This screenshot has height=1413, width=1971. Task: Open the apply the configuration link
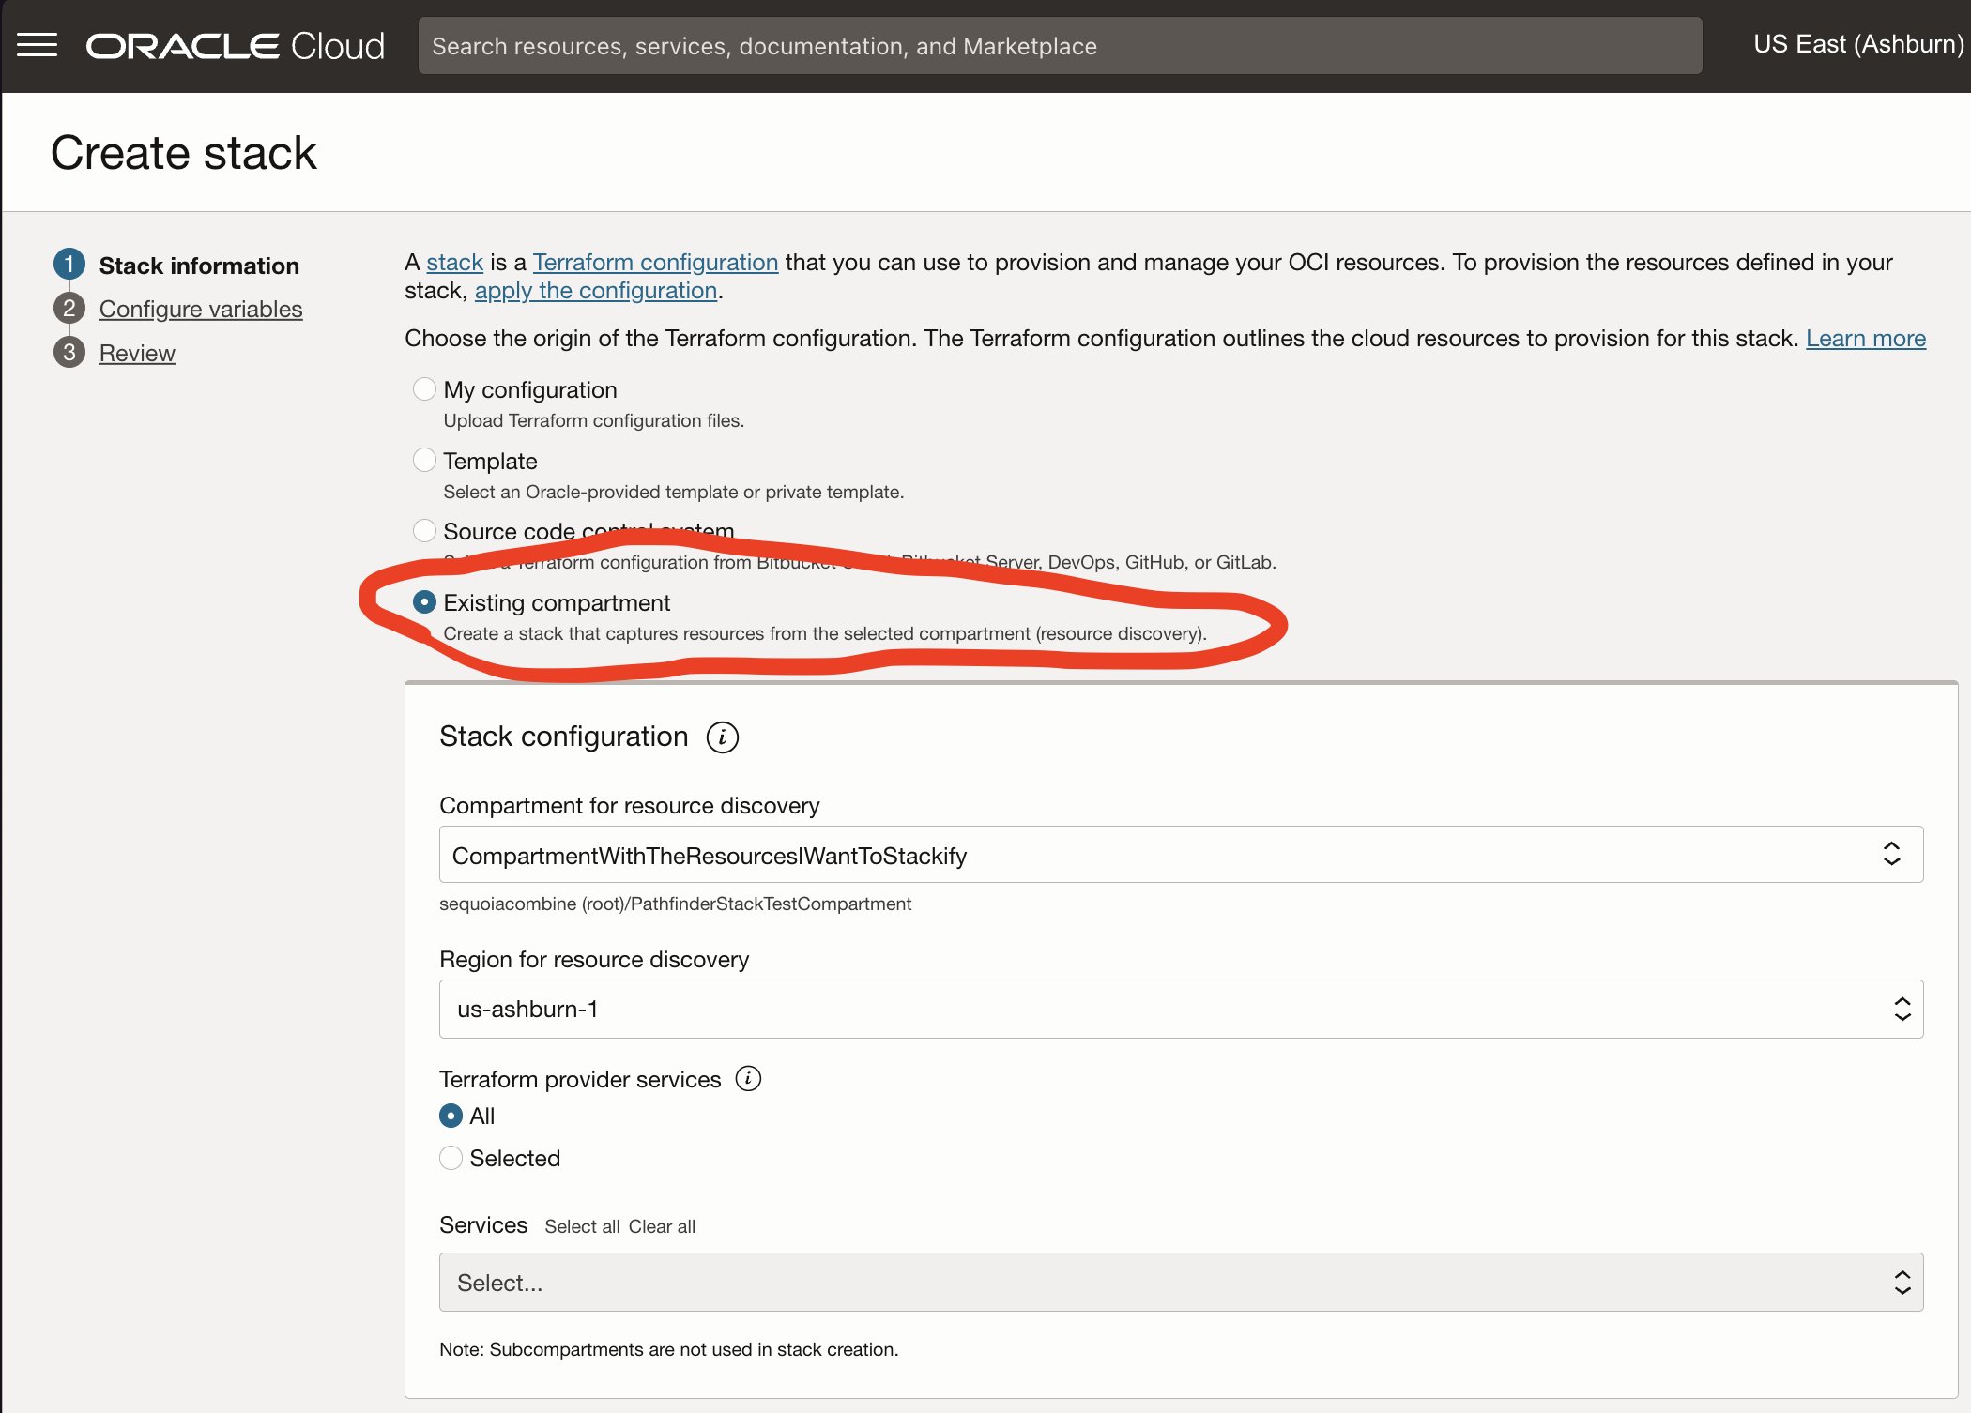coord(596,291)
